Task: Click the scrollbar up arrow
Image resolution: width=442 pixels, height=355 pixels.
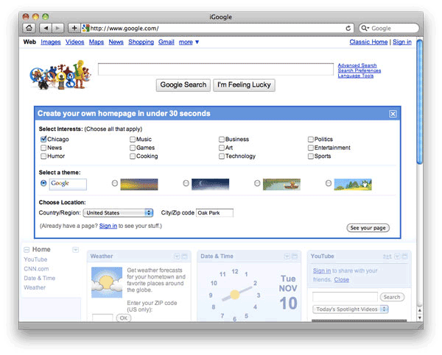Action: [420, 310]
